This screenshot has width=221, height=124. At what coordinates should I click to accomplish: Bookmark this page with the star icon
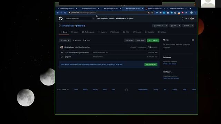[x=152, y=13]
